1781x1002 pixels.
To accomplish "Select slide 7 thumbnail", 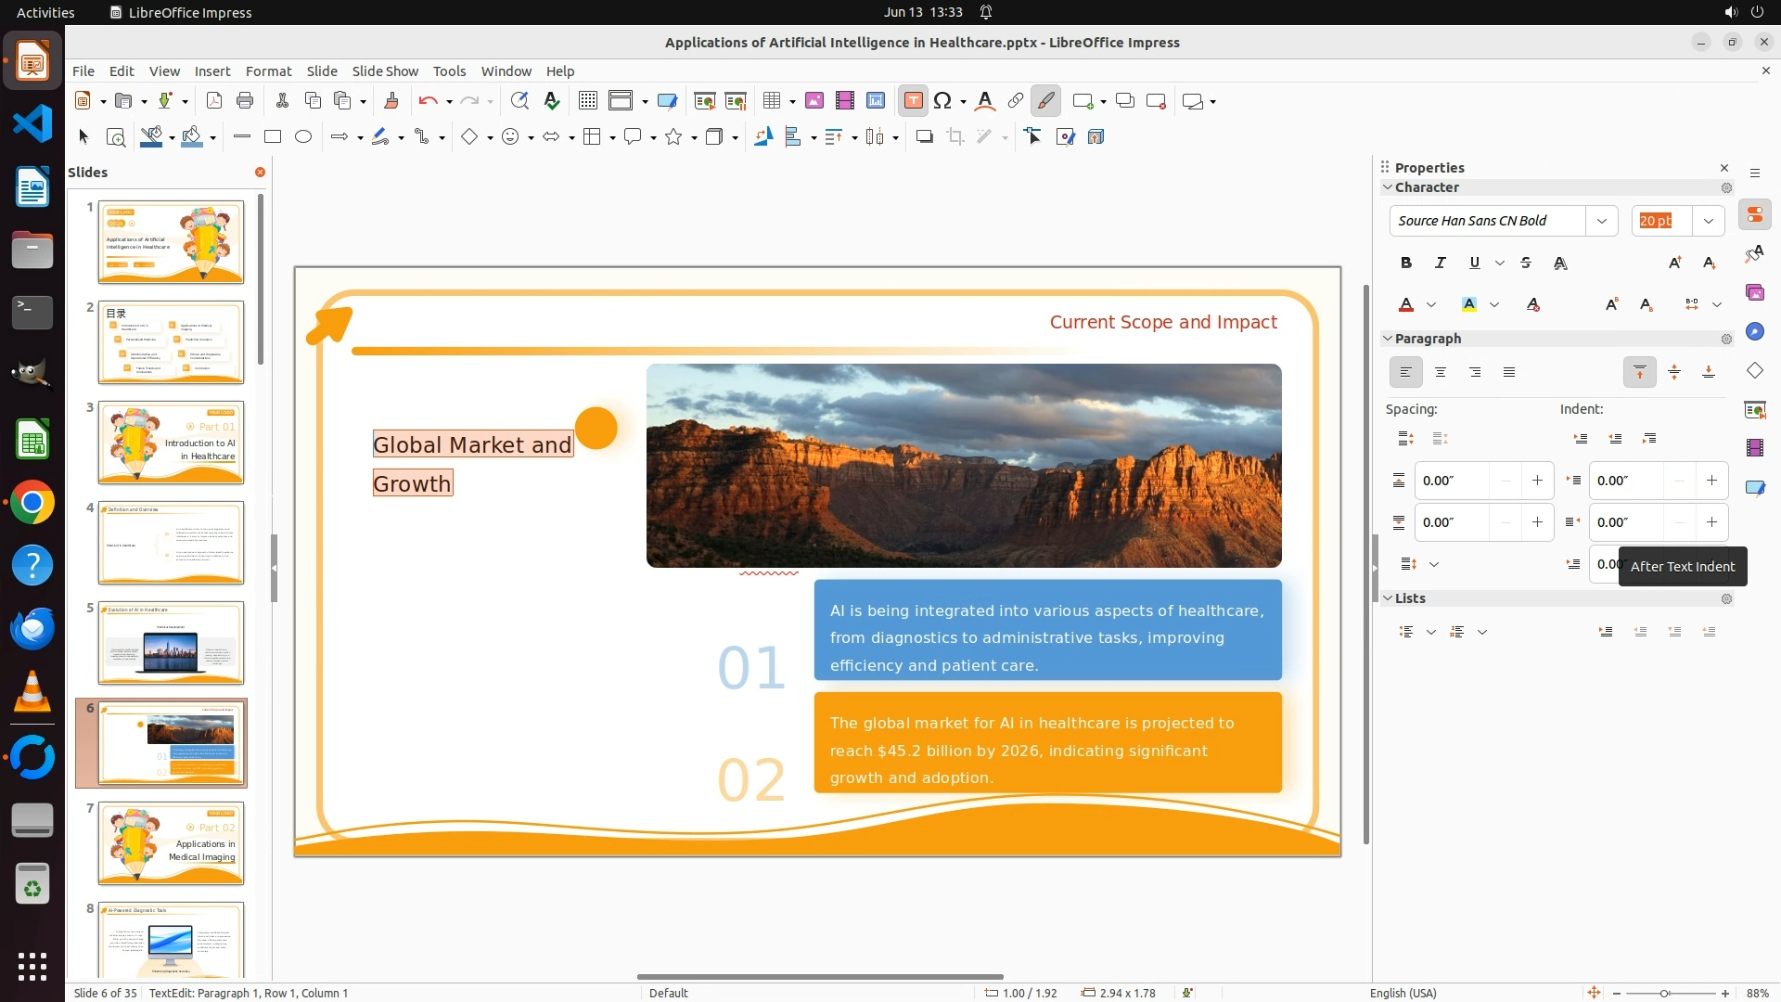I will pyautogui.click(x=171, y=843).
